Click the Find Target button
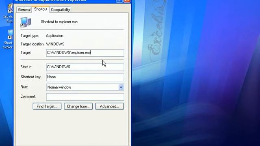This screenshot has width=260, height=146. pyautogui.click(x=47, y=106)
